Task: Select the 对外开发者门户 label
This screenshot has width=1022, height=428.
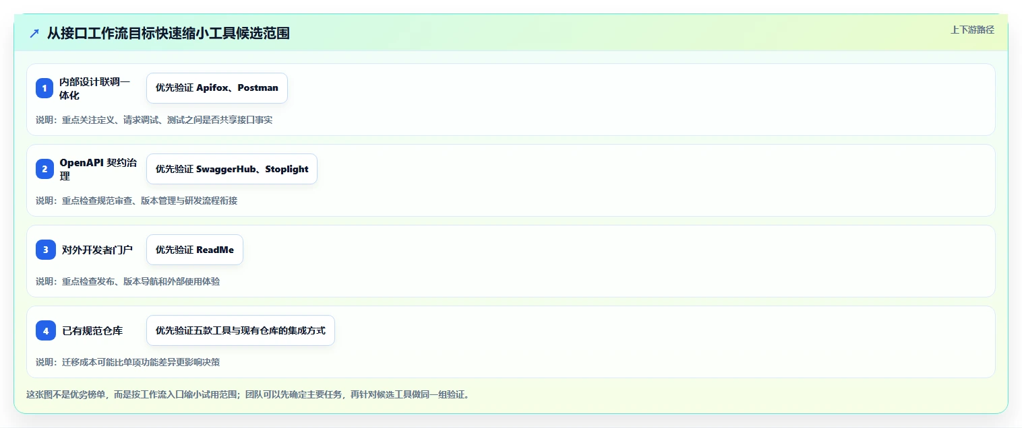Action: coord(97,250)
